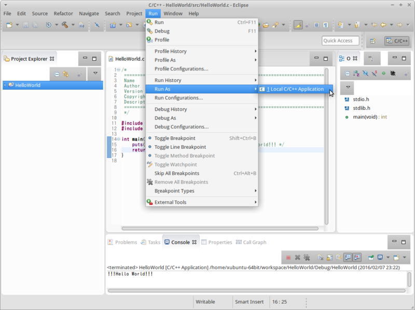This screenshot has height=310, width=415.
Task: Click the Next Annotation toolbar icon
Action: [341, 25]
